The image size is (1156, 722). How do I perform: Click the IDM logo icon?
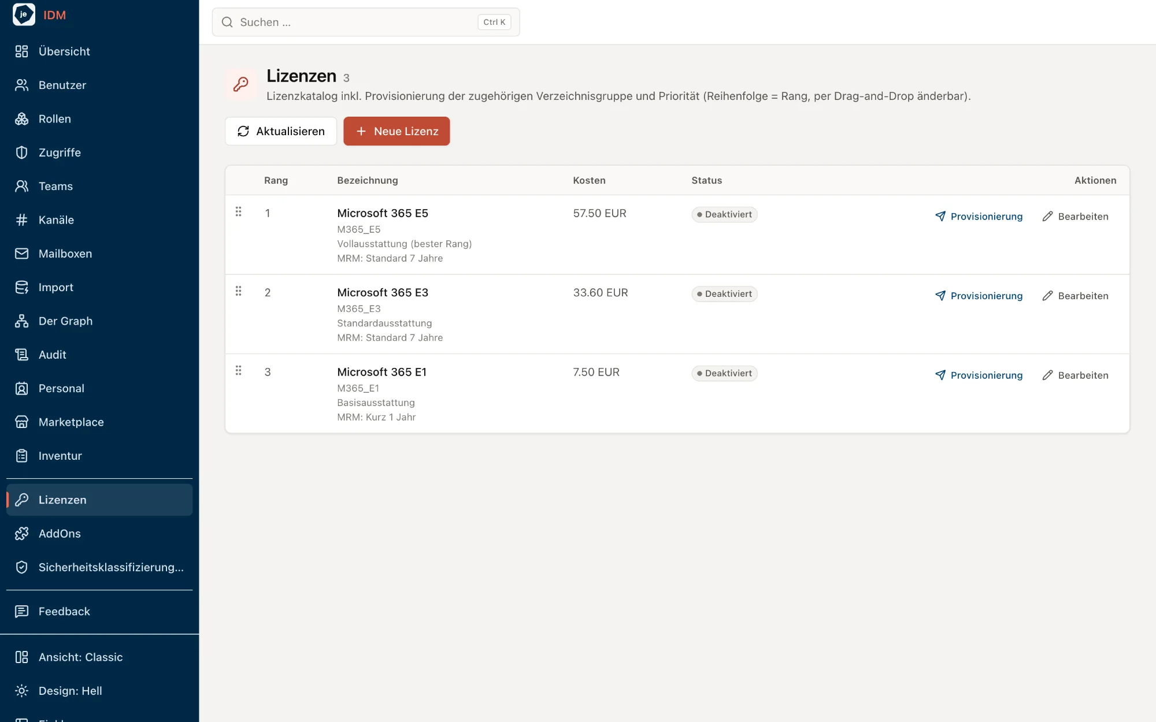[24, 14]
